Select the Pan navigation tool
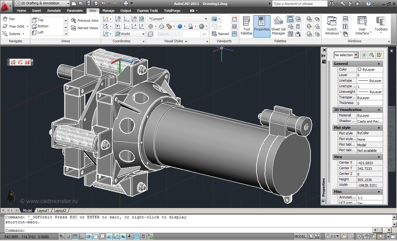The width and height of the screenshot is (397, 241). click(9, 19)
